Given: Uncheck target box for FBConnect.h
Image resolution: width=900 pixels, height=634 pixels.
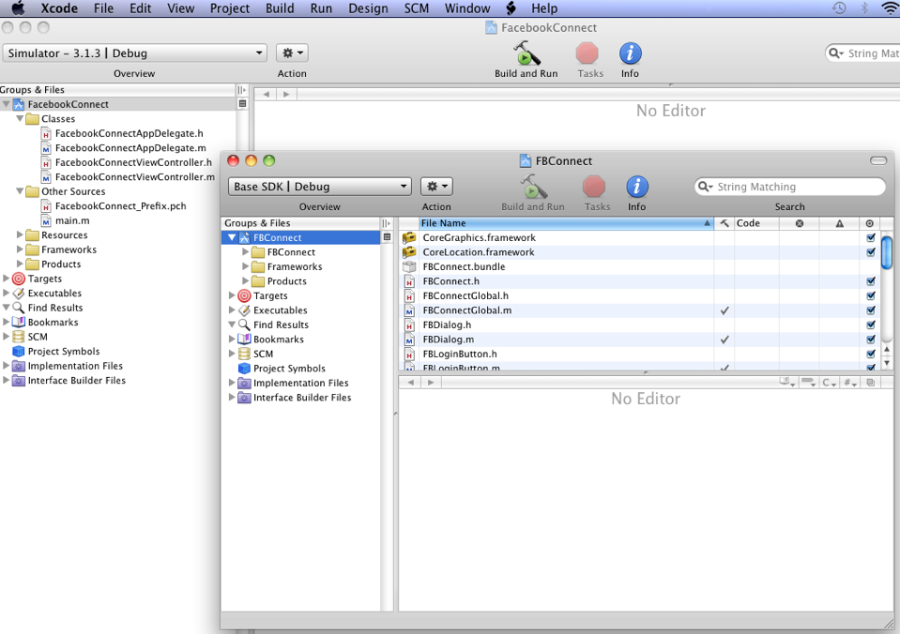Looking at the screenshot, I should [871, 281].
